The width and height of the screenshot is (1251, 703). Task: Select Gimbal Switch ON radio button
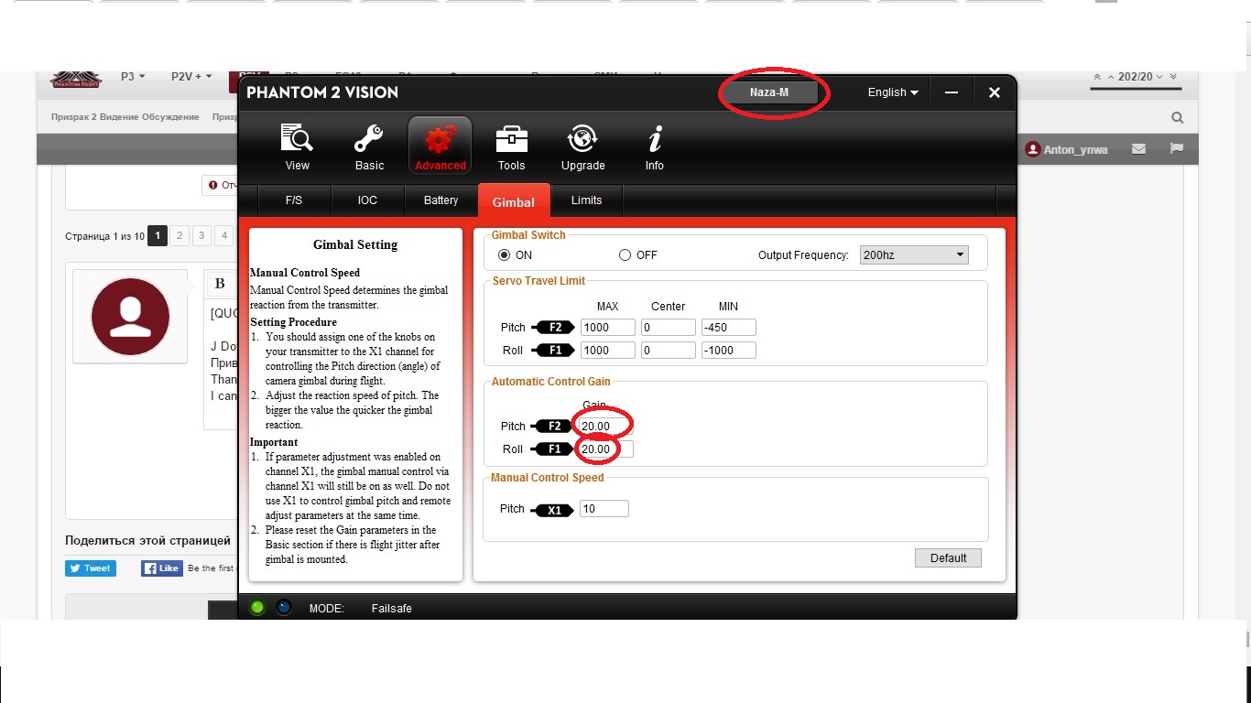pyautogui.click(x=504, y=255)
